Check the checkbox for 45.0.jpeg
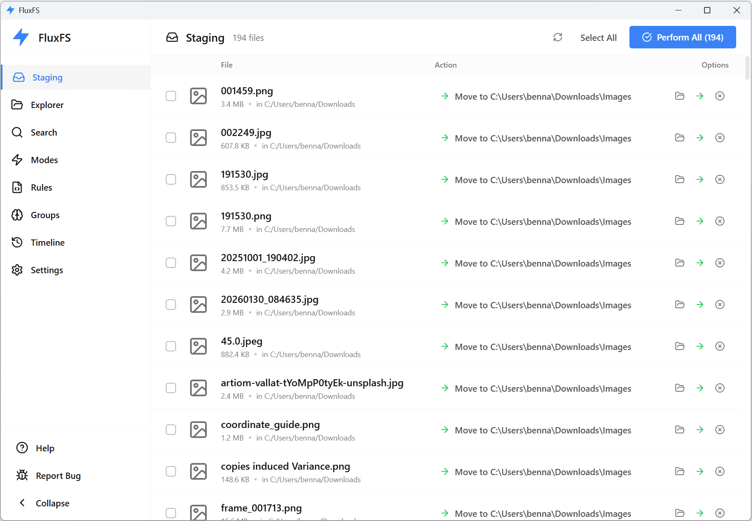The image size is (752, 521). (171, 346)
